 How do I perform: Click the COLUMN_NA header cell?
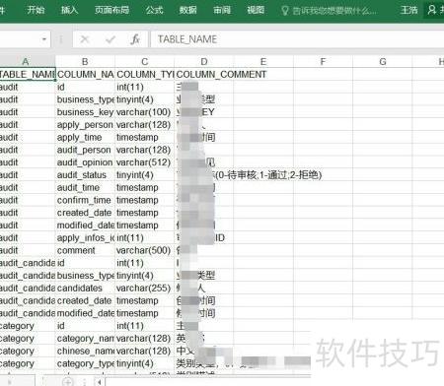[x=86, y=75]
